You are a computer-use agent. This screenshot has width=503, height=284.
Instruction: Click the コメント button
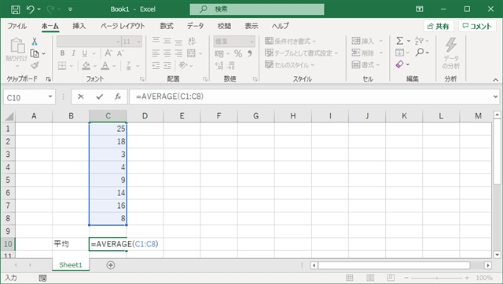coord(477,26)
